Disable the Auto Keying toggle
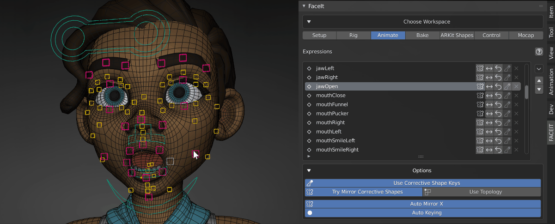555x224 pixels. click(x=422, y=213)
